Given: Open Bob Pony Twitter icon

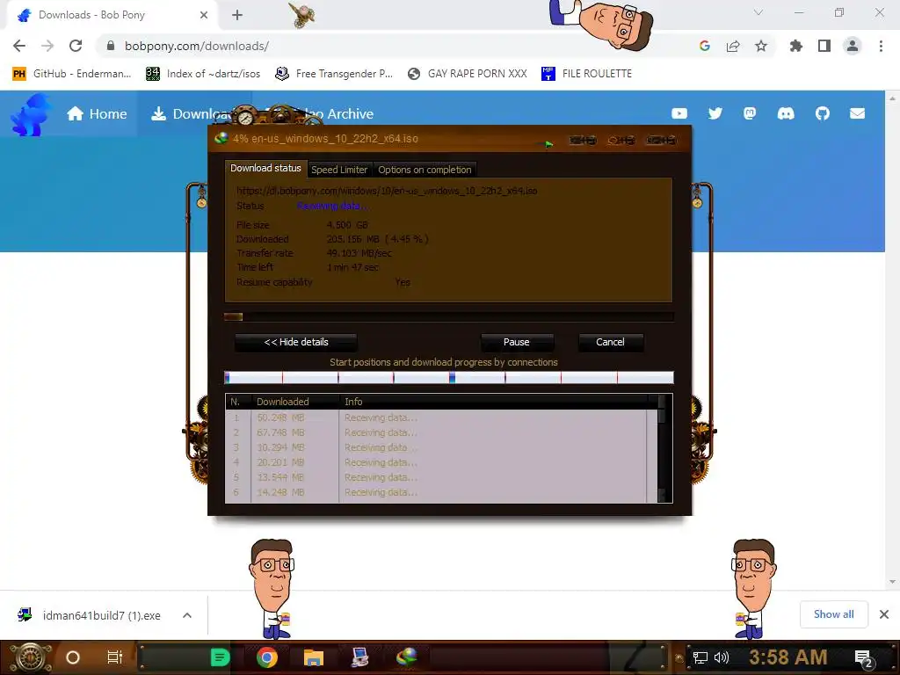Looking at the screenshot, I should tap(715, 113).
